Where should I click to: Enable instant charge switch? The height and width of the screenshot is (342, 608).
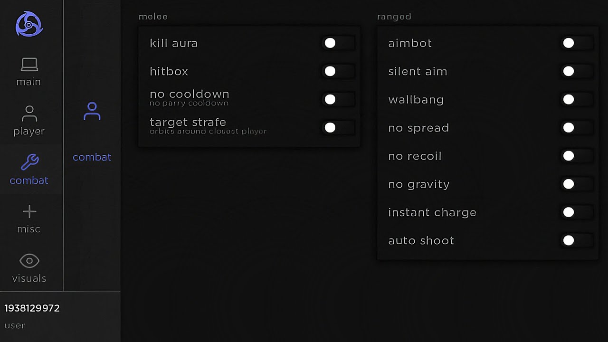click(576, 212)
